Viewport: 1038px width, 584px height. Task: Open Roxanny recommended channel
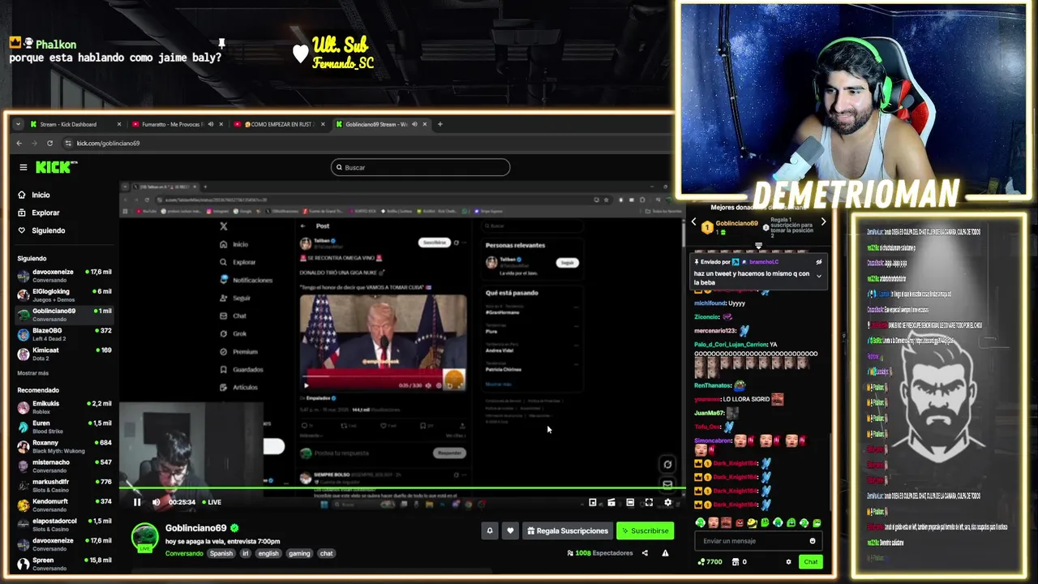coord(64,446)
